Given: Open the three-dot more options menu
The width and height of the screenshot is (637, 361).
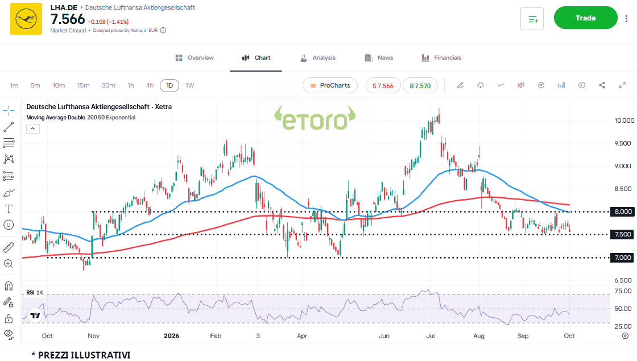Looking at the screenshot, I should (626, 18).
